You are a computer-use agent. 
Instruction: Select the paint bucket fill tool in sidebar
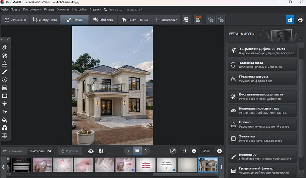(4, 120)
